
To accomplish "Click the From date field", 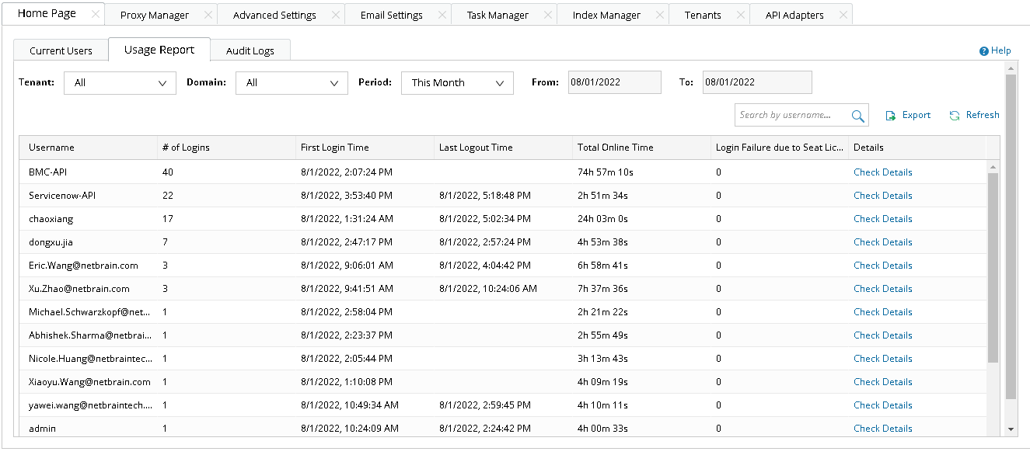I will 614,82.
